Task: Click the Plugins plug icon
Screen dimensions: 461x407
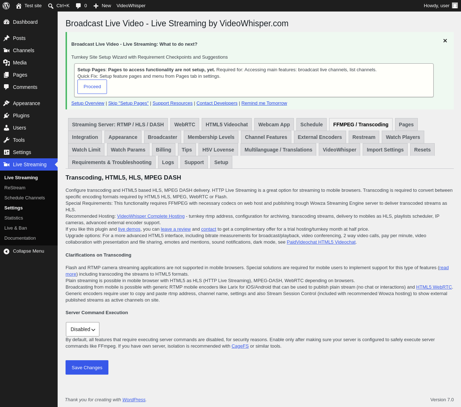Action: 6,116
